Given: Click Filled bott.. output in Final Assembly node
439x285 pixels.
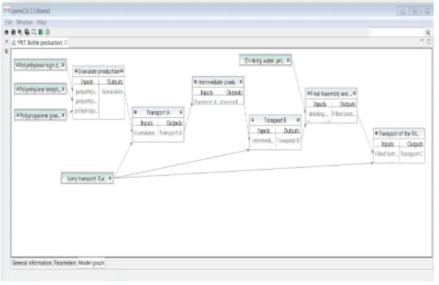Looking at the screenshot, I should pyautogui.click(x=343, y=114).
